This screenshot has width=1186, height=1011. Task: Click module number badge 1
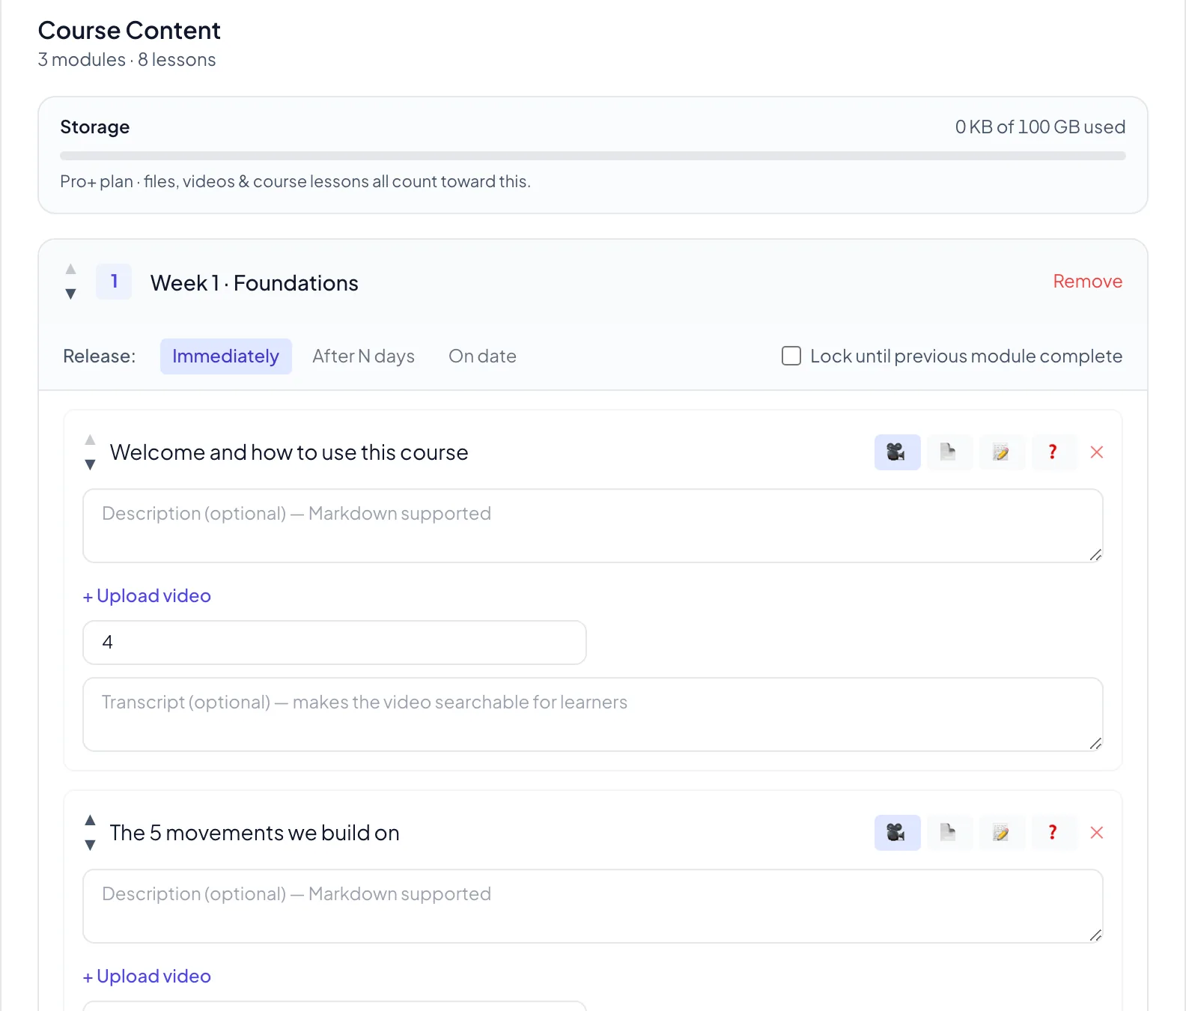point(114,282)
